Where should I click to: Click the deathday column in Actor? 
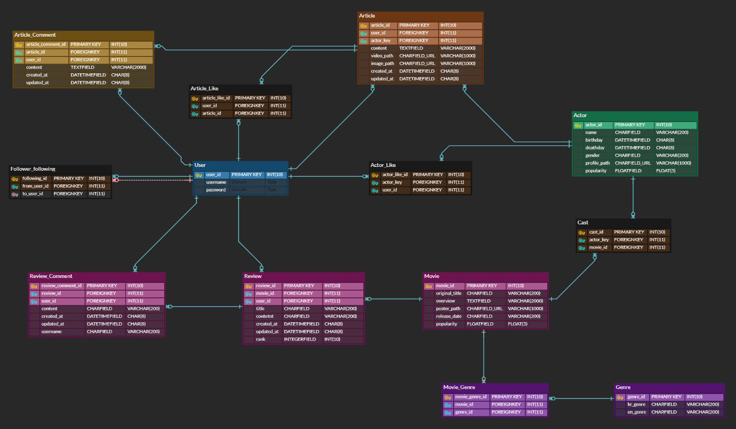[595, 148]
